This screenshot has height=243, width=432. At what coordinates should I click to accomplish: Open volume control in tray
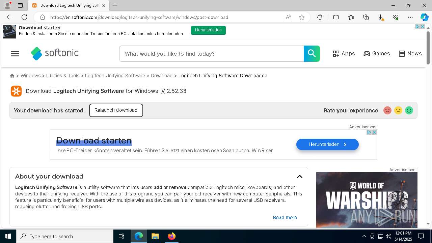(388, 236)
